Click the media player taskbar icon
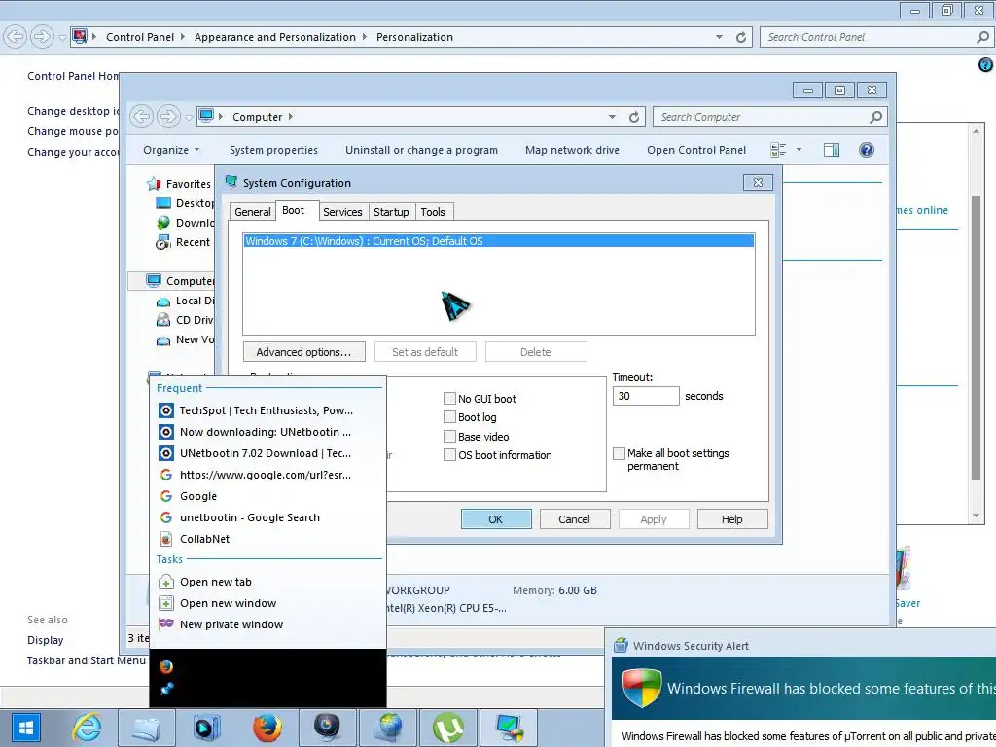The image size is (996, 747). click(206, 728)
